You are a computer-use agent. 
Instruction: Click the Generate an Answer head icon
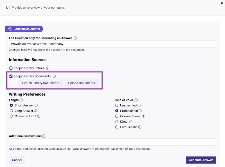(10, 29)
